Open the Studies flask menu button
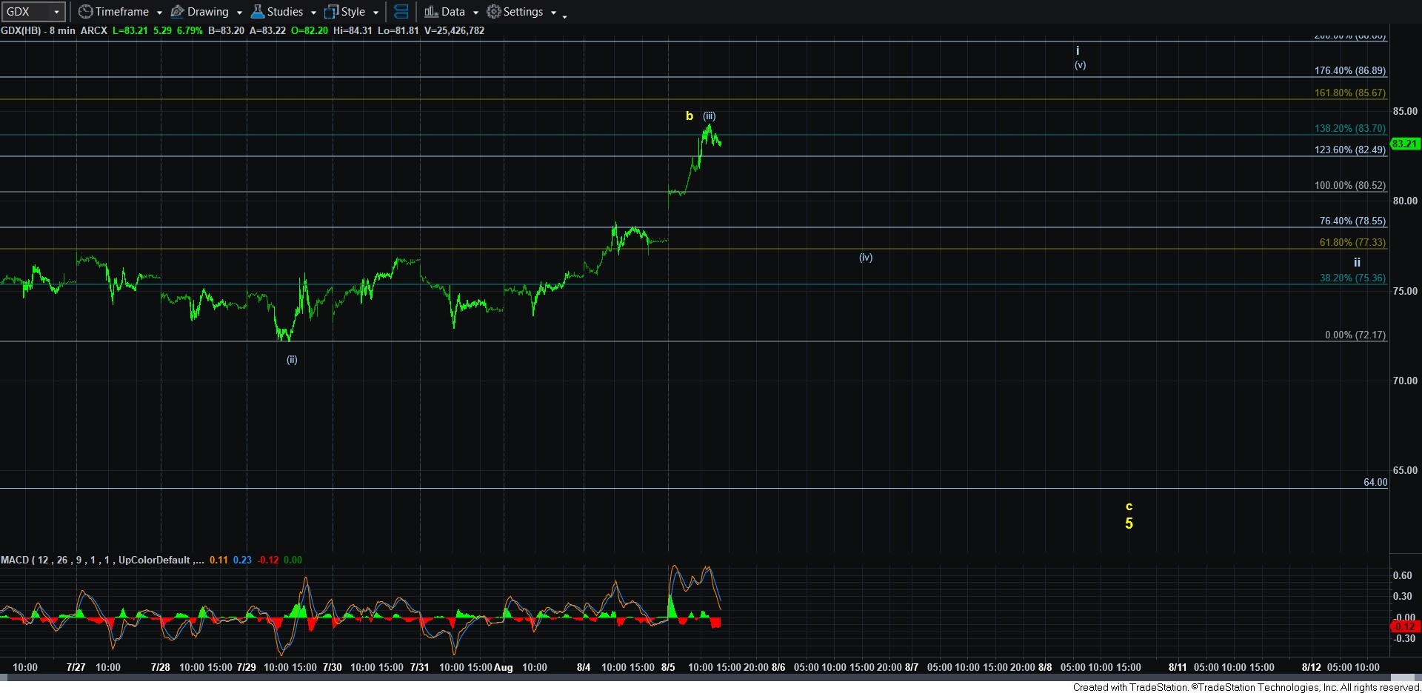Image resolution: width=1422 pixels, height=693 pixels. tap(277, 12)
